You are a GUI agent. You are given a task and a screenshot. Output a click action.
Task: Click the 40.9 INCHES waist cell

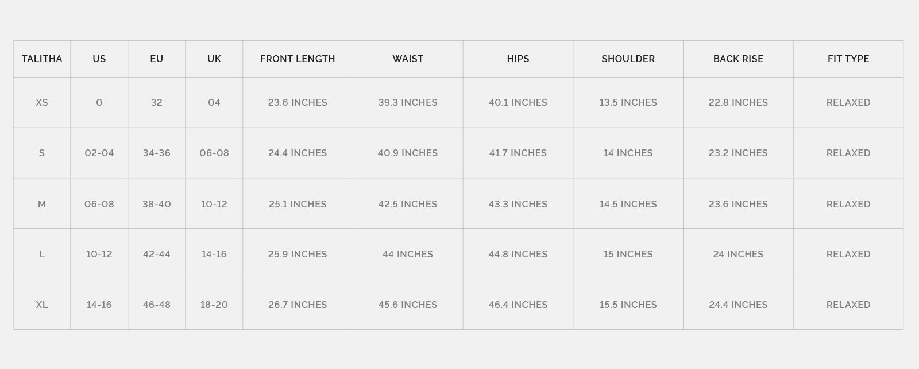tap(408, 153)
